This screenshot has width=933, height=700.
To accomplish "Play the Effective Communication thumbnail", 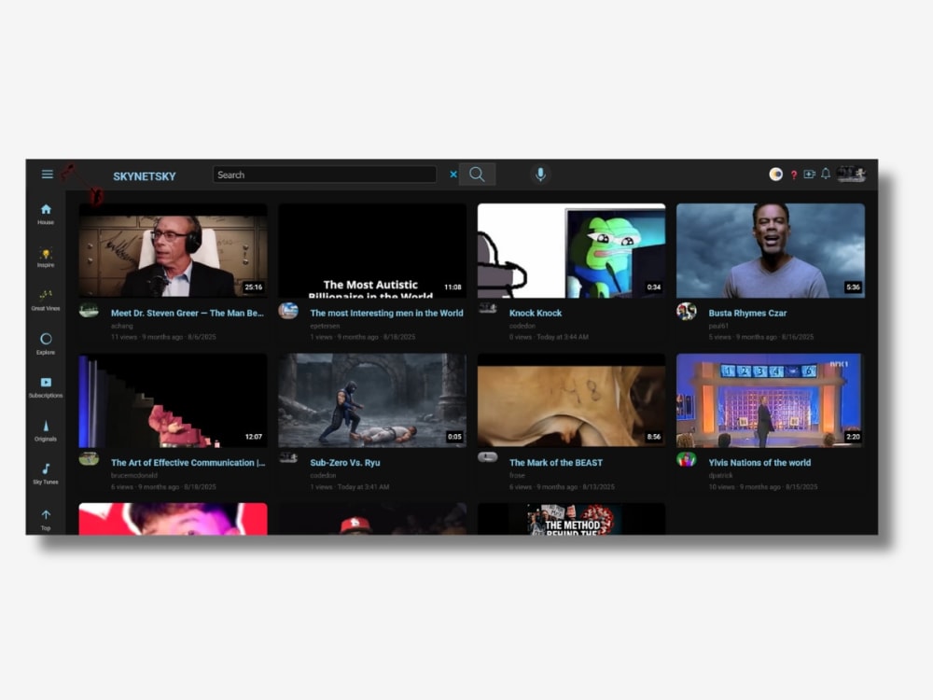I will (x=174, y=400).
